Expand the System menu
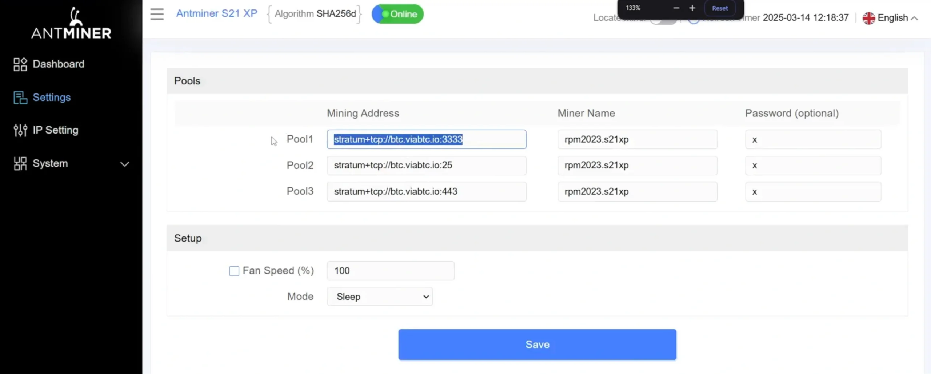 point(71,163)
